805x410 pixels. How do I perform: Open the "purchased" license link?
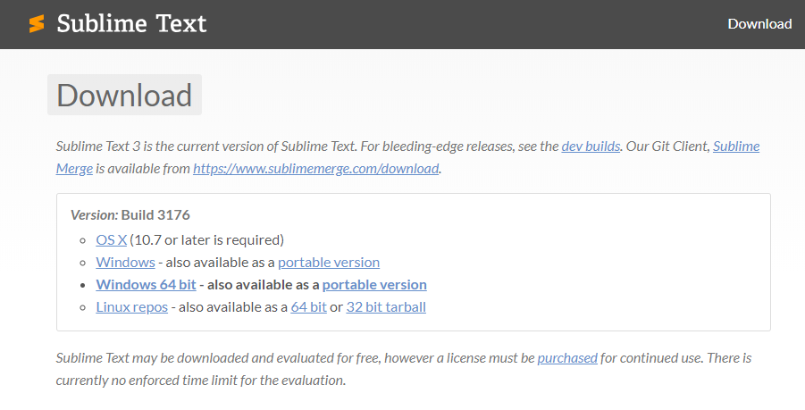click(567, 357)
